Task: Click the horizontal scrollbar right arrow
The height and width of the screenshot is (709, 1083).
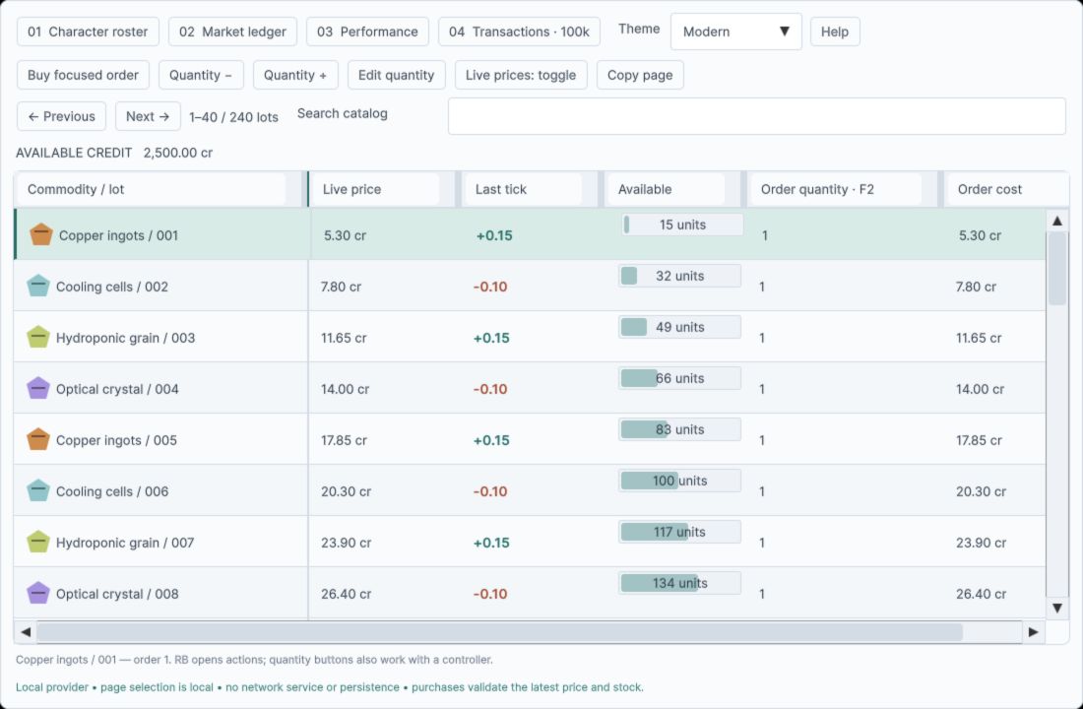Action: pos(1033,631)
